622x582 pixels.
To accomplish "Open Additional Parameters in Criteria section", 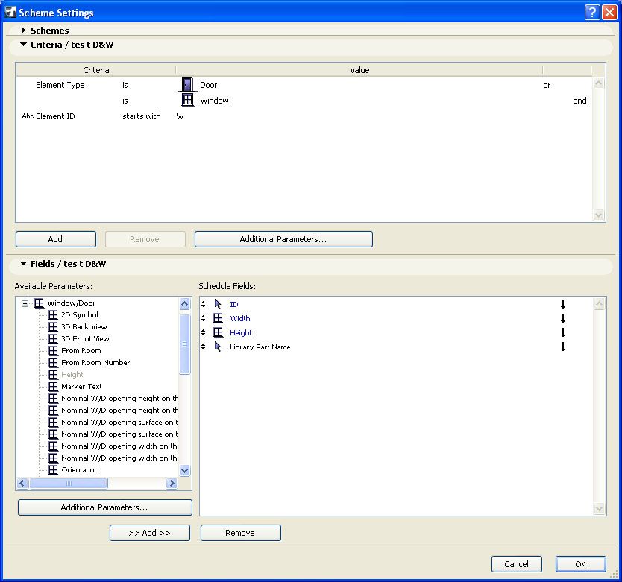I will point(283,239).
